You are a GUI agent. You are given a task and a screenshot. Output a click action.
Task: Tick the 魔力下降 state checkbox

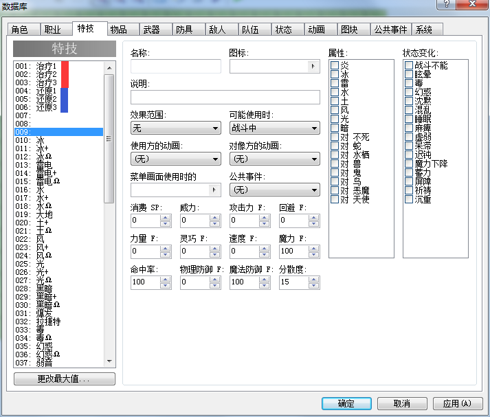(x=409, y=164)
